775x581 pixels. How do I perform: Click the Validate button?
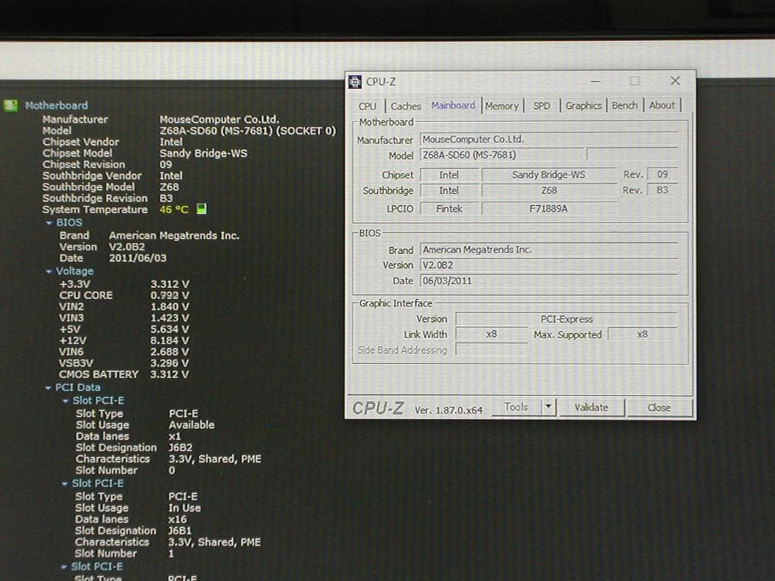pos(591,407)
